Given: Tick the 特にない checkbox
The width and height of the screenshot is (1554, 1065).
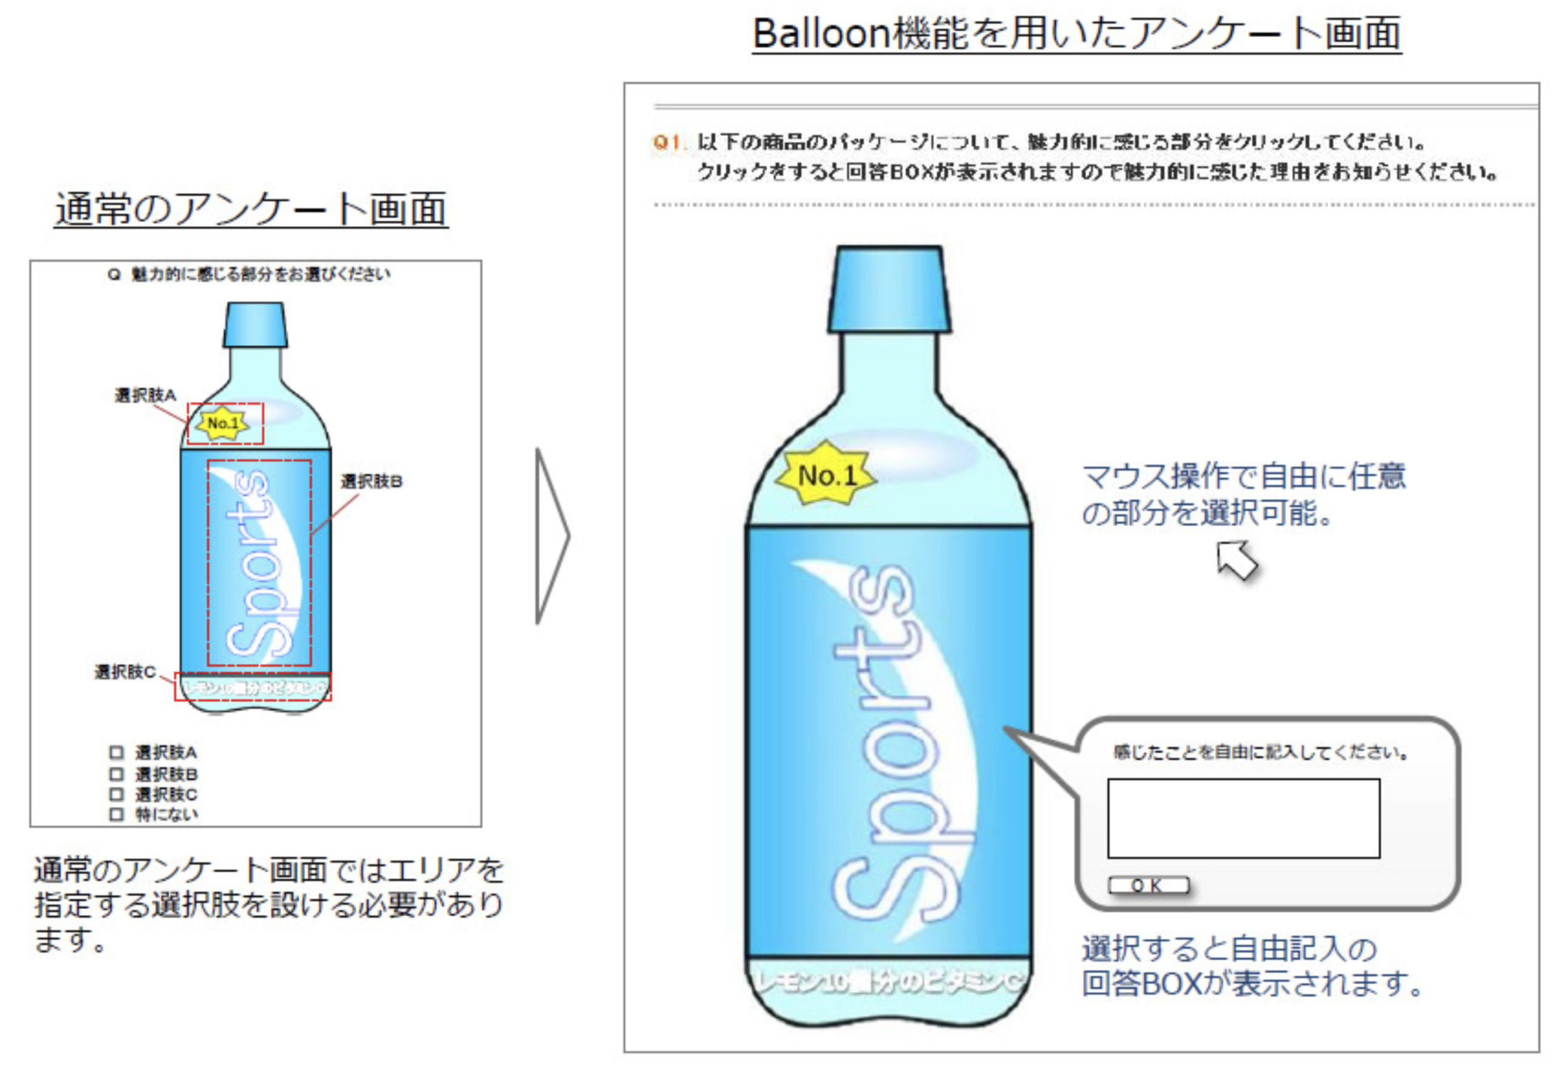Looking at the screenshot, I should 117,814.
